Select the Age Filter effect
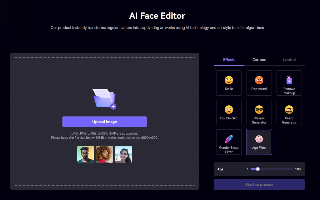The image size is (320, 200). click(259, 142)
